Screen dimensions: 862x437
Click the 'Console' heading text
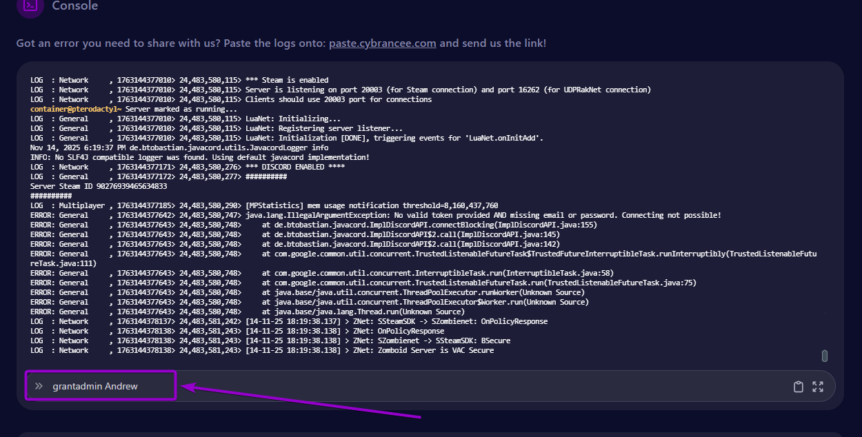75,6
